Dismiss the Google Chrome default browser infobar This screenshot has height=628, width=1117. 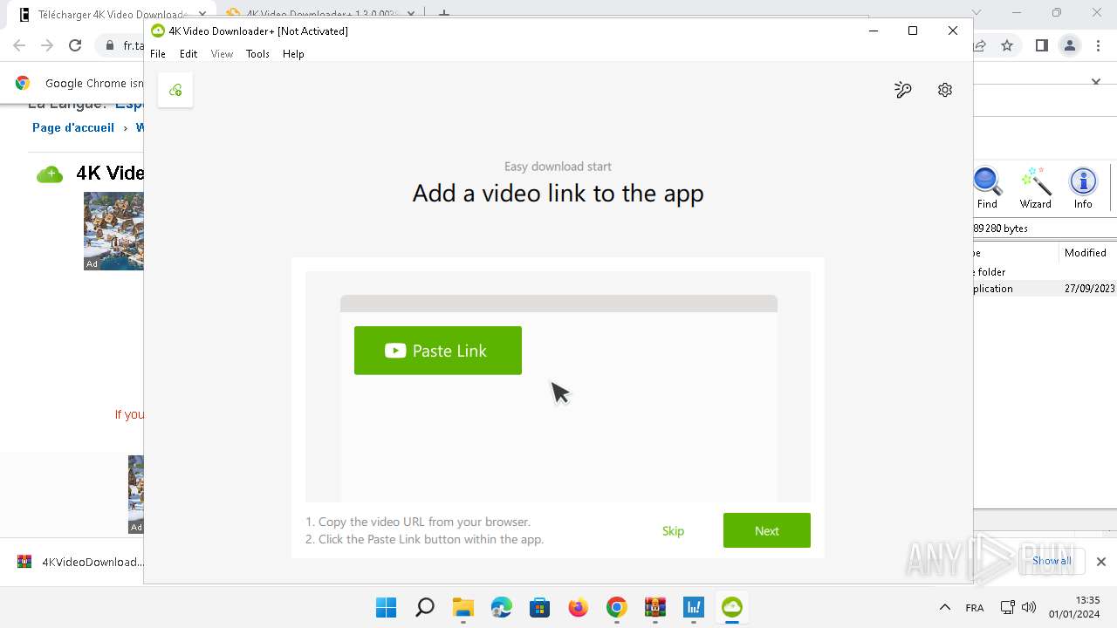click(x=1096, y=82)
